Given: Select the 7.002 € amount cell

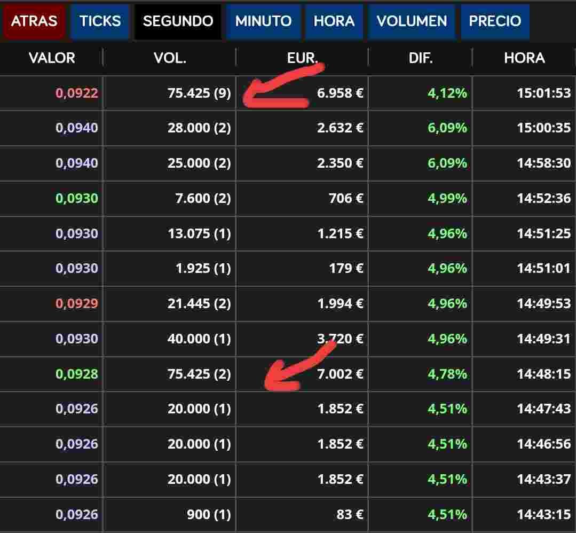Looking at the screenshot, I should [x=340, y=374].
